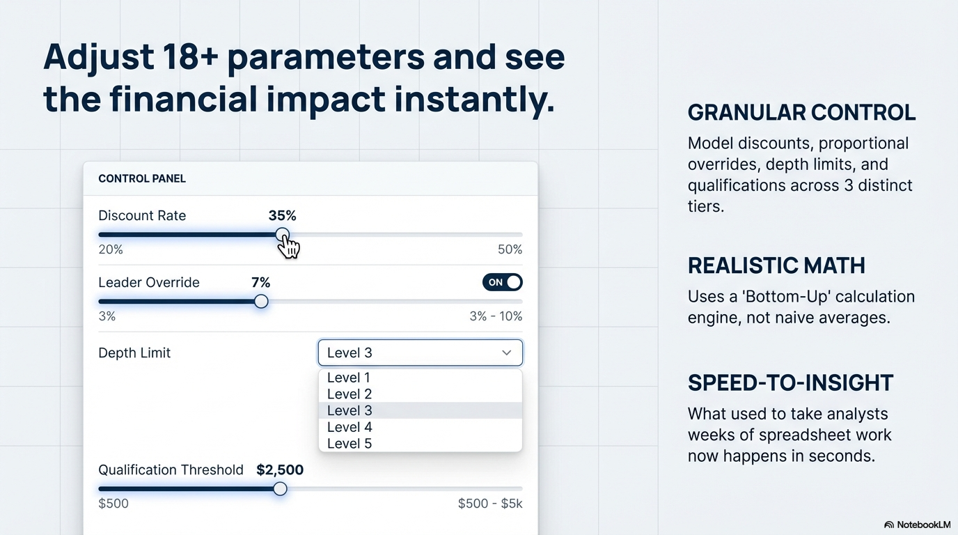Click the REALISTIC MATH heading

coord(777,265)
